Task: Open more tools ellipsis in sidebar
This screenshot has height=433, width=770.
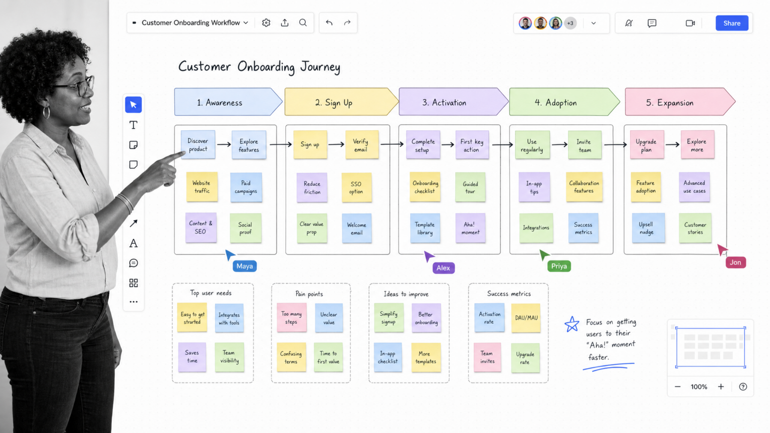Action: (x=133, y=302)
